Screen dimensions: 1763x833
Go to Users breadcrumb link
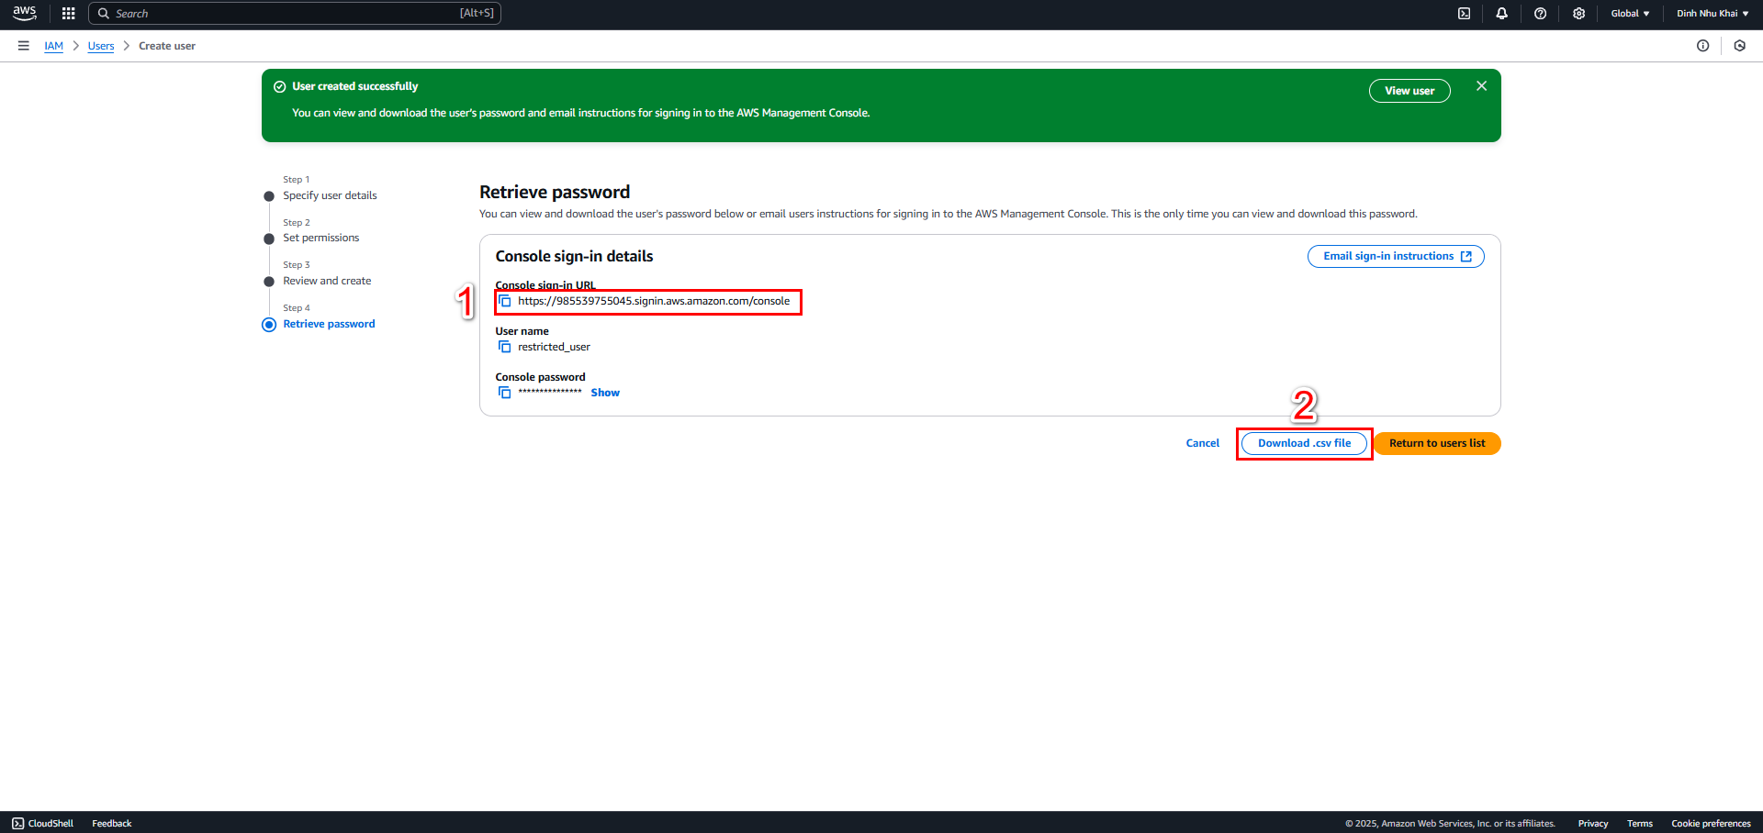click(x=101, y=46)
